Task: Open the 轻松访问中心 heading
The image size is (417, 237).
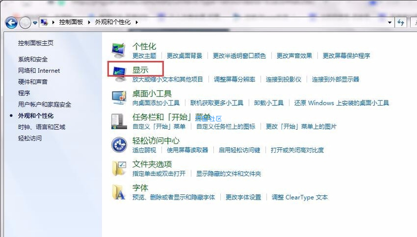Action: pos(156,140)
